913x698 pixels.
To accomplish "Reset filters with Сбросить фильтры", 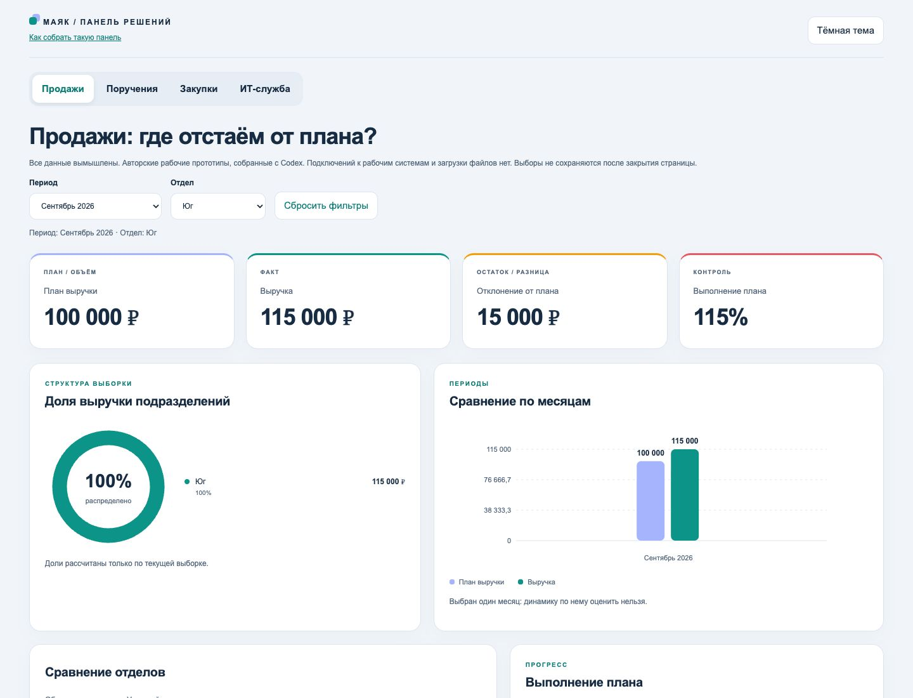I will point(326,206).
